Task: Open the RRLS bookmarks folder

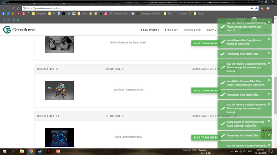Action: (168, 13)
